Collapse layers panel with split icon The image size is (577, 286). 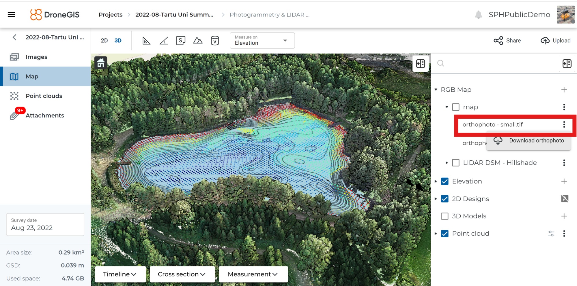click(567, 63)
